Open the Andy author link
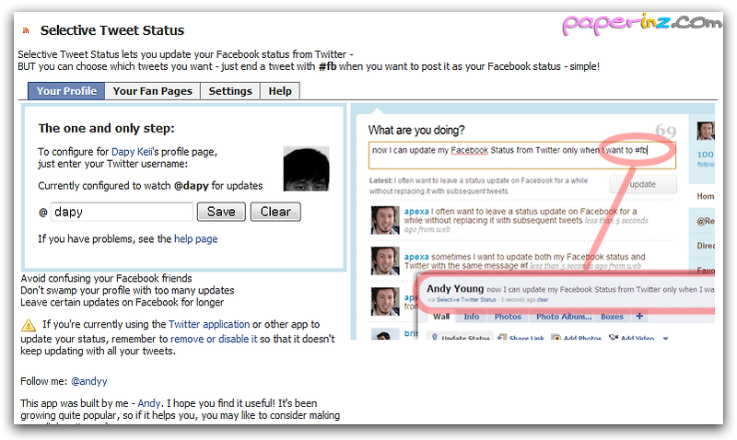The image size is (737, 440). [x=149, y=403]
